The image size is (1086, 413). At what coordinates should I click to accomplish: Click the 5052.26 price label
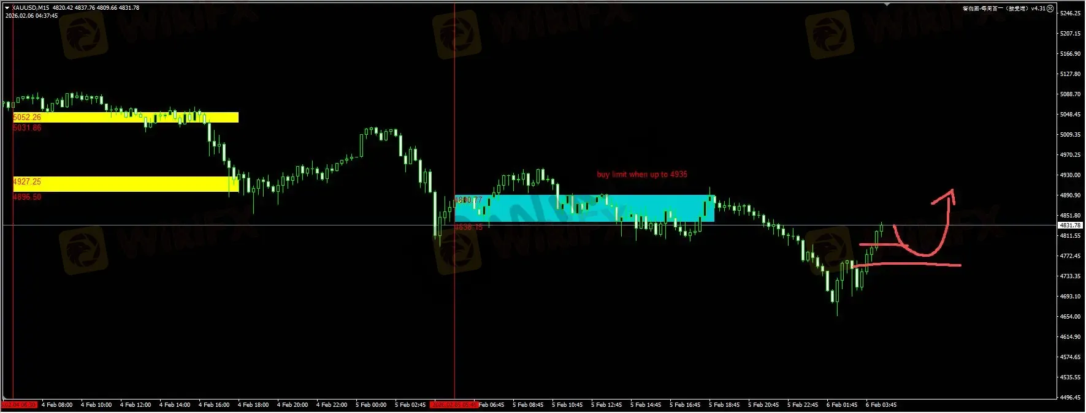[x=27, y=117]
